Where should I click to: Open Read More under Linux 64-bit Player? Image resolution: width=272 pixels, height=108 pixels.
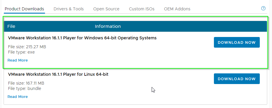[x=18, y=97]
